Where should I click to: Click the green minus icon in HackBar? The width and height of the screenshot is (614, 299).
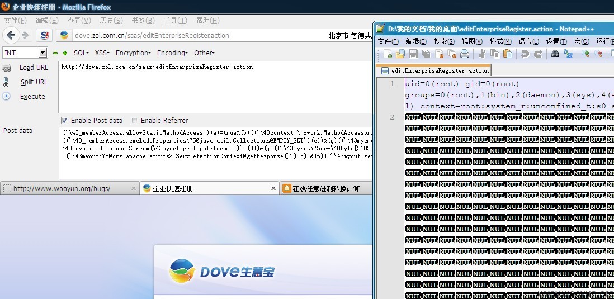[55, 53]
